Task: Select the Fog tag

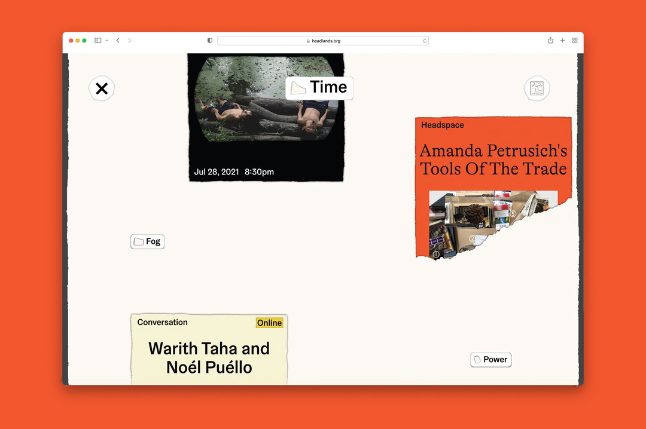Action: [x=148, y=241]
